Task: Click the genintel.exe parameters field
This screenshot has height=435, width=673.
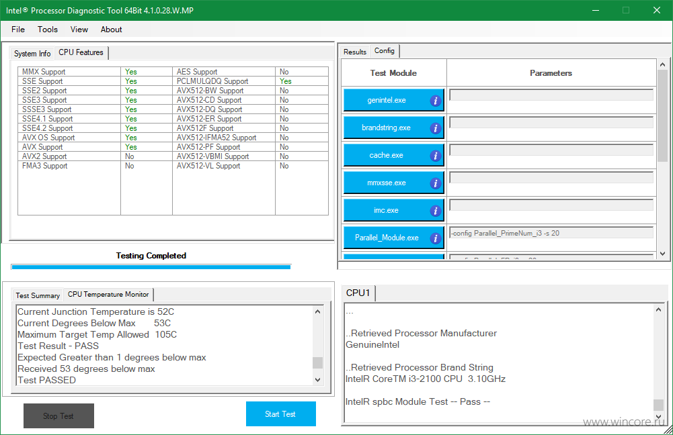Action: (x=551, y=95)
